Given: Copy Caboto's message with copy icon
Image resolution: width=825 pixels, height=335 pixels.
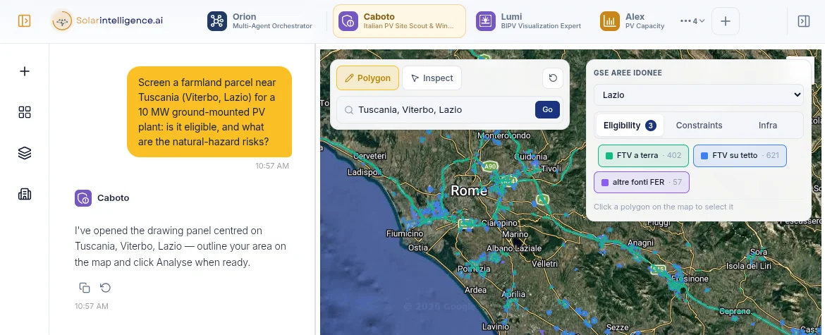Looking at the screenshot, I should tap(84, 288).
